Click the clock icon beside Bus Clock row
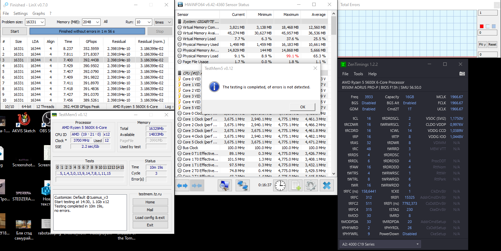The width and height of the screenshot is (501, 251). (180, 148)
